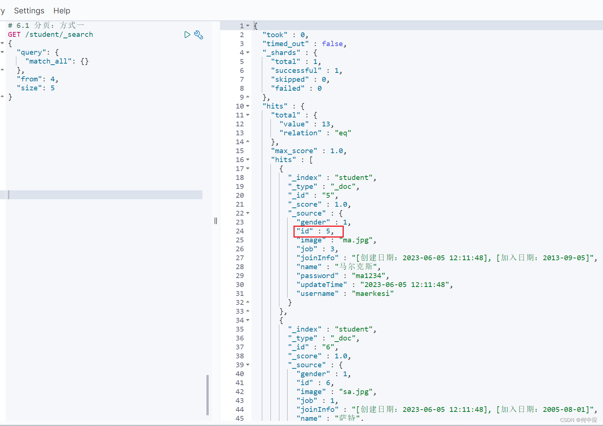Click the "timed_out" : false line
This screenshot has width=603, height=426.
[x=304, y=43]
